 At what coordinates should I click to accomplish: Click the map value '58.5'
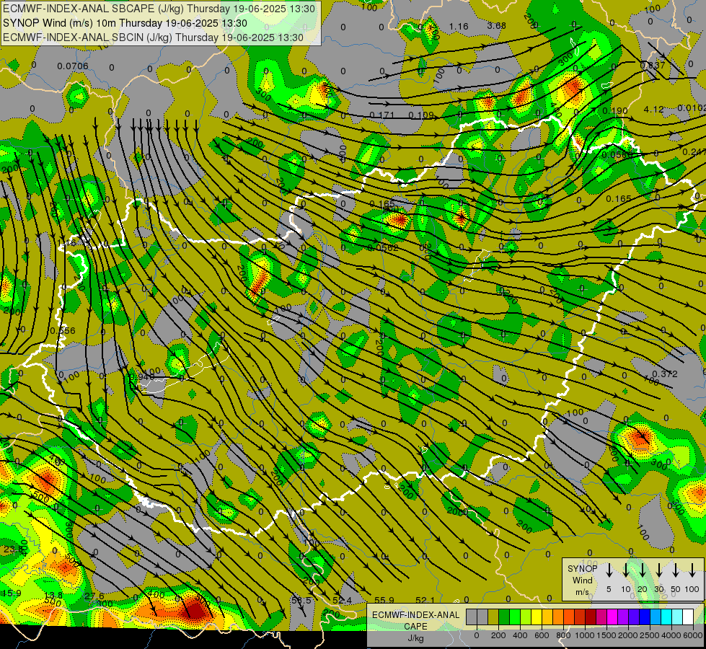301,601
